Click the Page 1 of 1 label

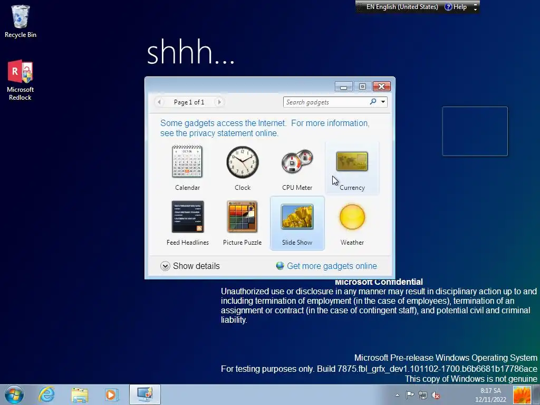pyautogui.click(x=189, y=102)
